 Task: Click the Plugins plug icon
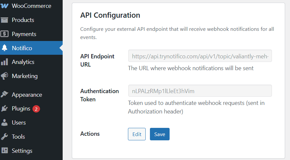(5, 109)
